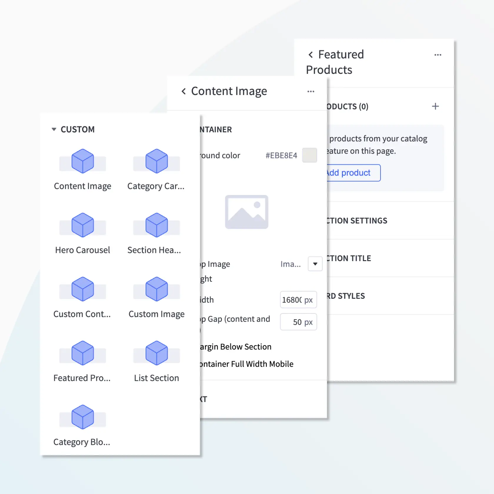Go back from Content Image panel

pos(184,91)
